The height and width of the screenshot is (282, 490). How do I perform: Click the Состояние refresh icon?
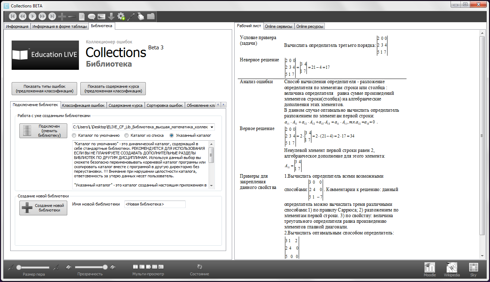coord(199,267)
